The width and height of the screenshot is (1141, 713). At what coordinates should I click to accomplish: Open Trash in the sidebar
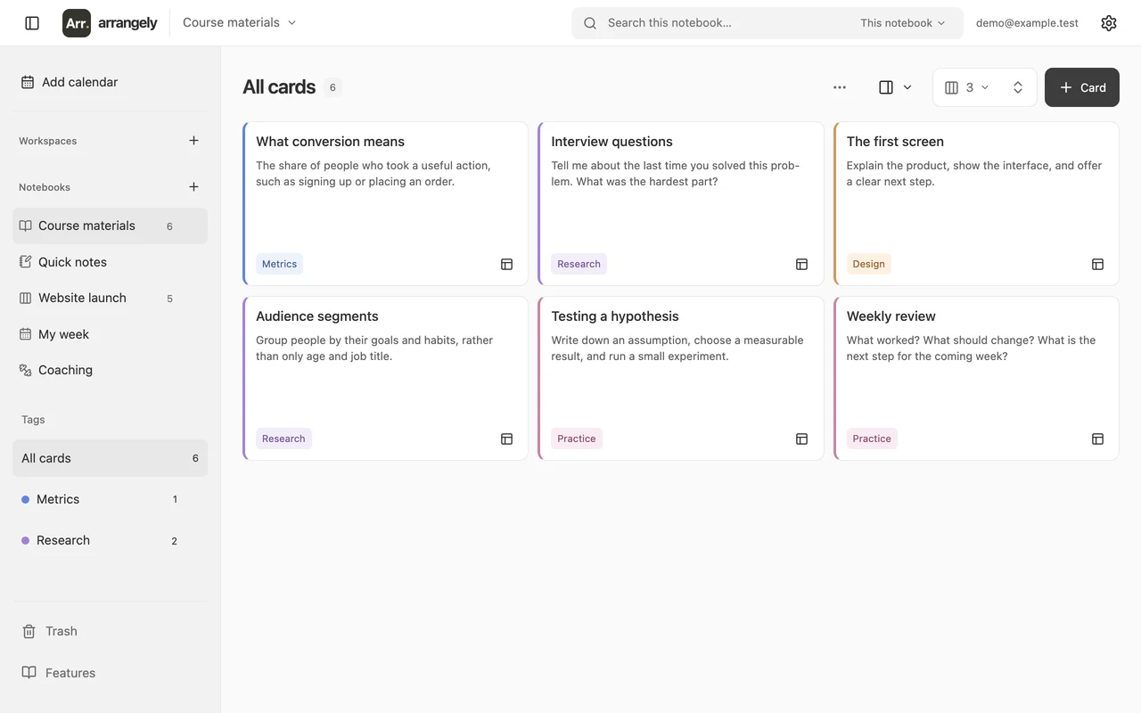pyautogui.click(x=110, y=631)
